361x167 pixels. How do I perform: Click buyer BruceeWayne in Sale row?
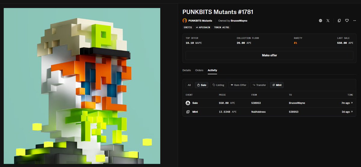point(297,103)
